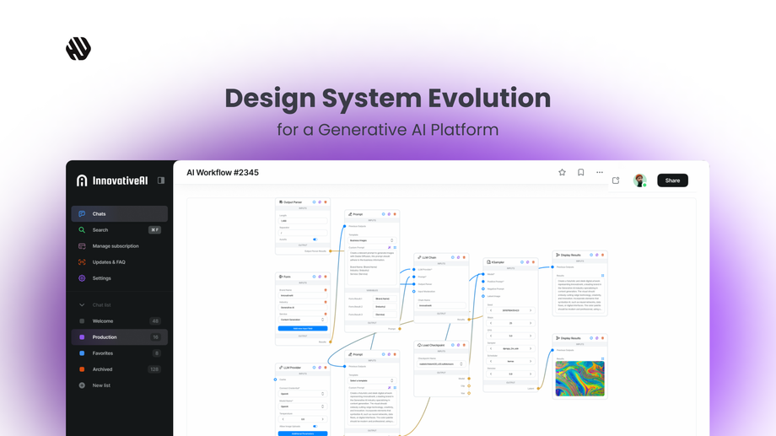Delete the KSampler node

click(533, 262)
